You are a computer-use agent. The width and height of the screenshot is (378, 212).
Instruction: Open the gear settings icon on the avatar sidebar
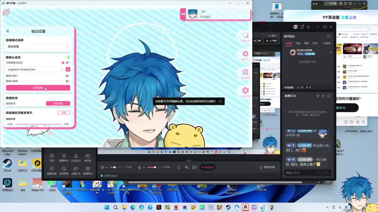[245, 90]
